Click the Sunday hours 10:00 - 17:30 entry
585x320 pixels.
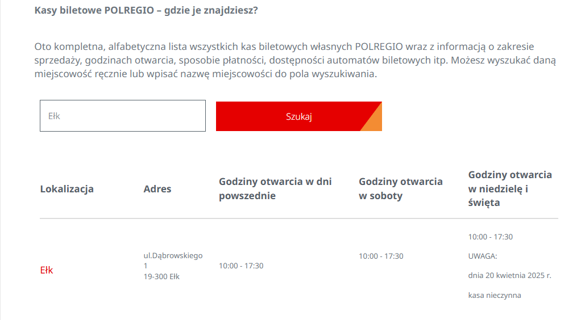(490, 237)
